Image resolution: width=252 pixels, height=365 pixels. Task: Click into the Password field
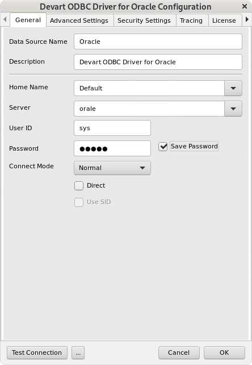(x=112, y=148)
